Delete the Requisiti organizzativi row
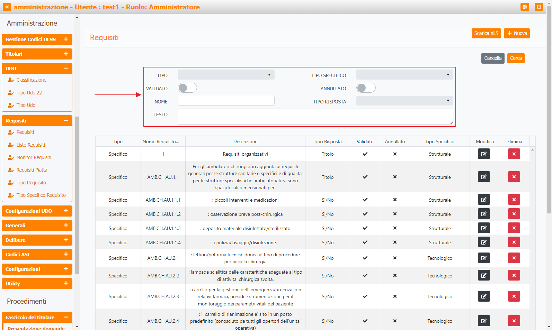The height and width of the screenshot is (330, 552). [x=514, y=154]
